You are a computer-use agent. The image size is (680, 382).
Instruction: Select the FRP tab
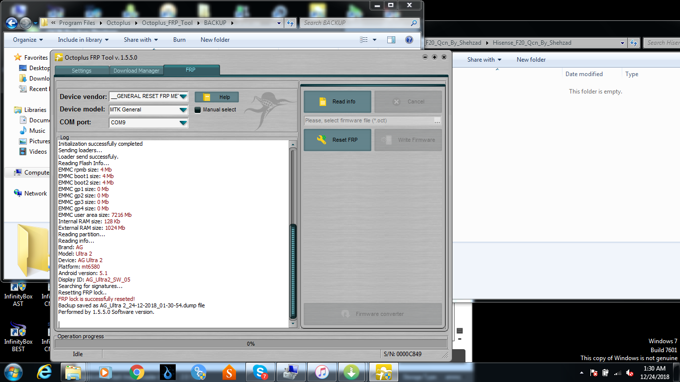click(x=191, y=70)
